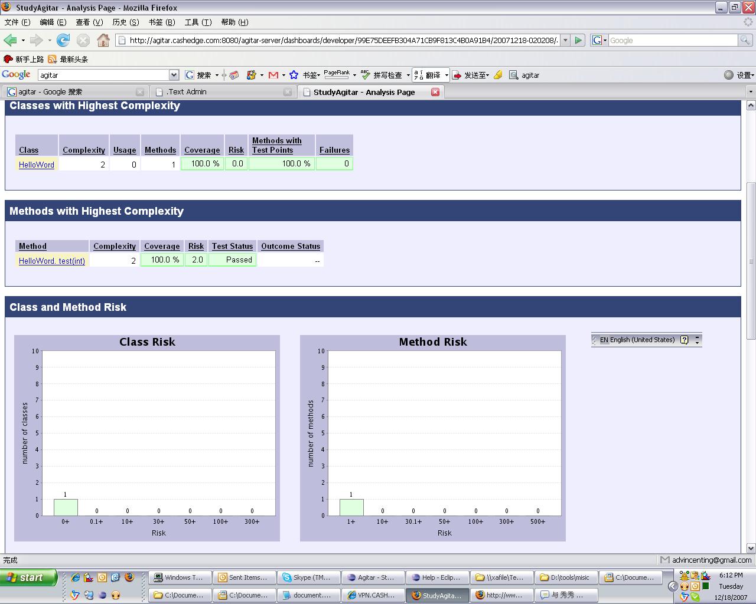Viewport: 756px width, 604px height.
Task: Click the Gmail notifier icon in status bar
Action: tap(665, 560)
